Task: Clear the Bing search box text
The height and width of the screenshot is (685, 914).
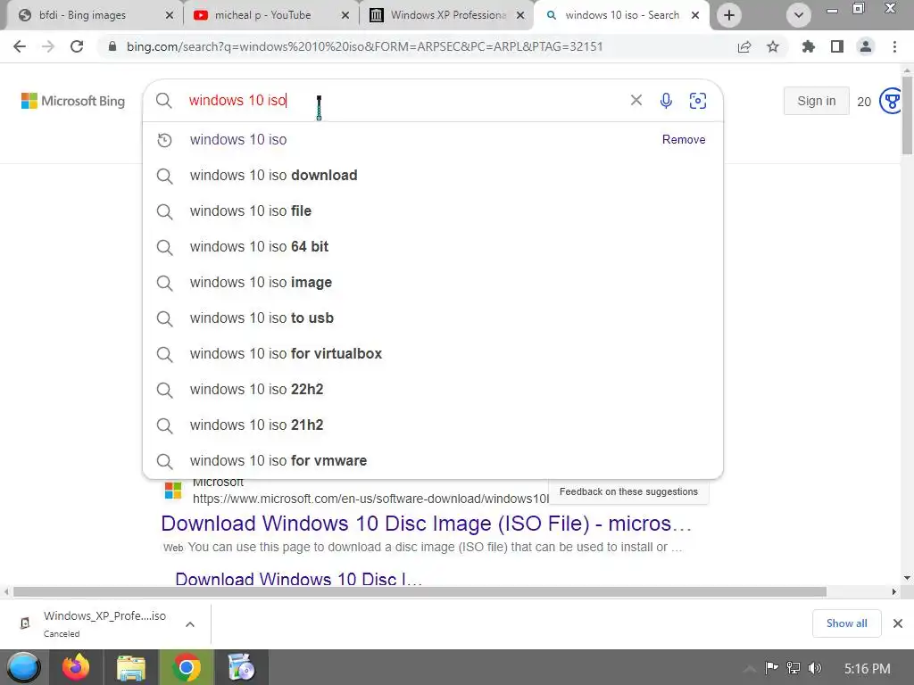Action: 636,100
